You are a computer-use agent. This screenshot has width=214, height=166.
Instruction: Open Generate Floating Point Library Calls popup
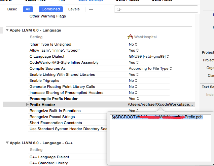[x=133, y=87]
